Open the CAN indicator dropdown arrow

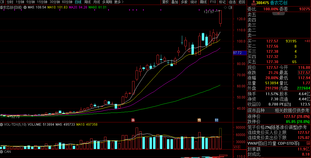pos(2,152)
